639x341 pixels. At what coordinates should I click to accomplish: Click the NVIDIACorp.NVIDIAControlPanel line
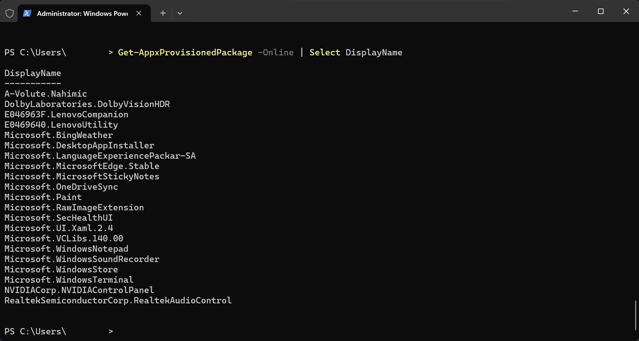click(79, 290)
